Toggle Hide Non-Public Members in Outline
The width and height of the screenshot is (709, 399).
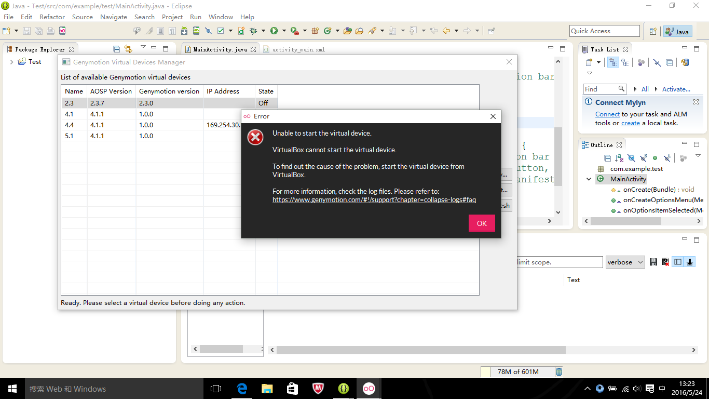coord(655,158)
